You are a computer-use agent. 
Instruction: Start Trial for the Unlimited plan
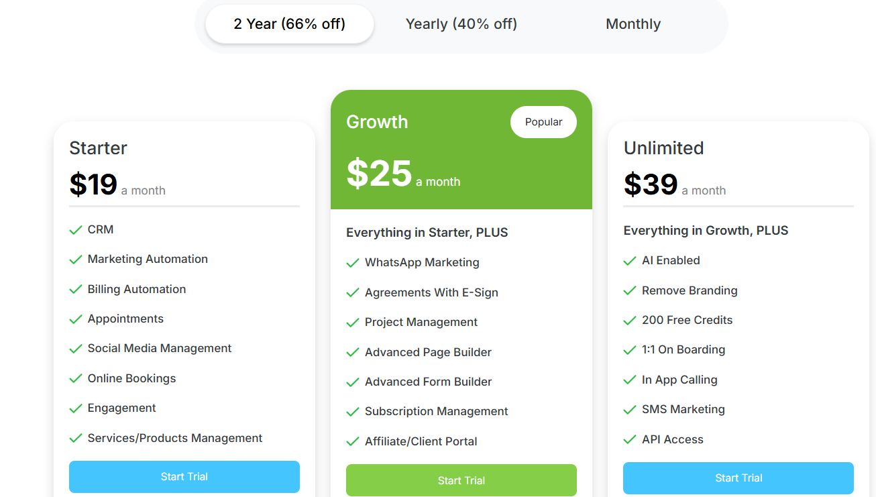tap(738, 478)
